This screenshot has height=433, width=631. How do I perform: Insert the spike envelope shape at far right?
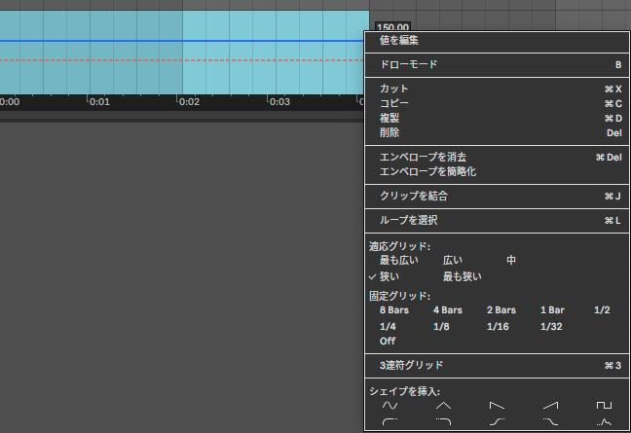(x=604, y=421)
